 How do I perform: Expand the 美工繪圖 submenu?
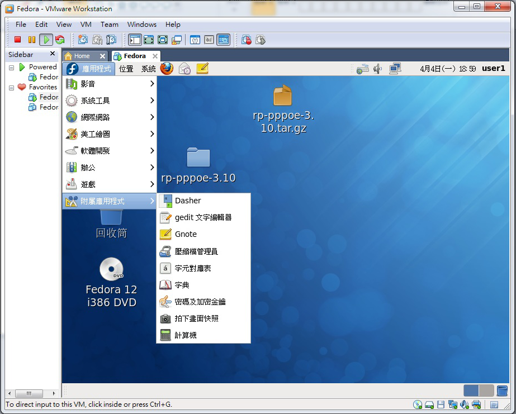point(110,134)
